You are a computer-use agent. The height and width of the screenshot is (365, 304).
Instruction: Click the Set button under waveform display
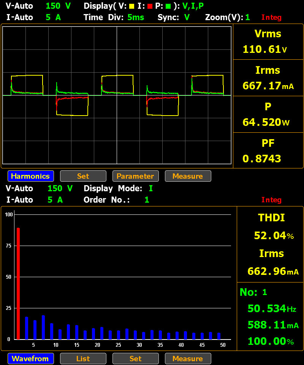83,176
